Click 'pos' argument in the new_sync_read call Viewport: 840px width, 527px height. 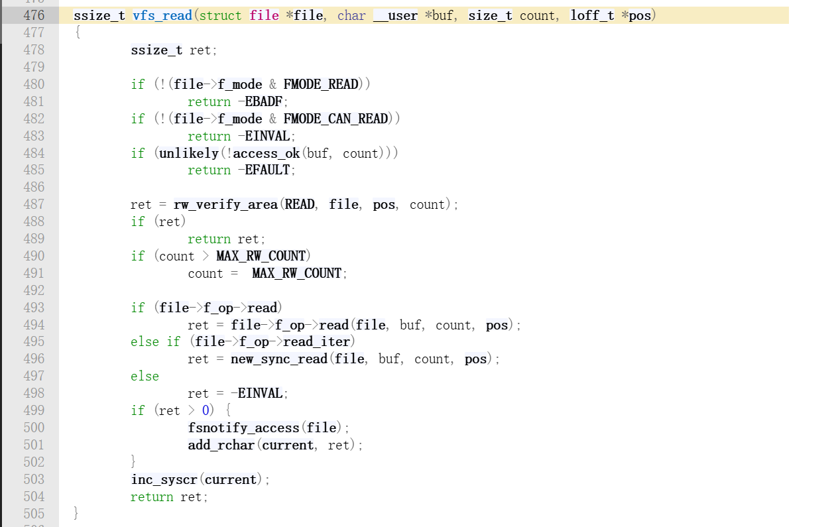(476, 359)
